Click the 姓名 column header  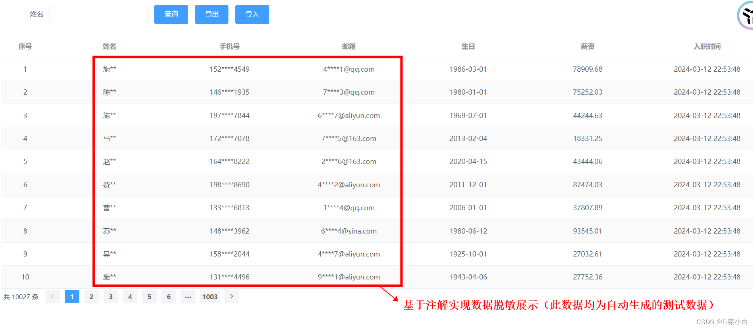[110, 46]
